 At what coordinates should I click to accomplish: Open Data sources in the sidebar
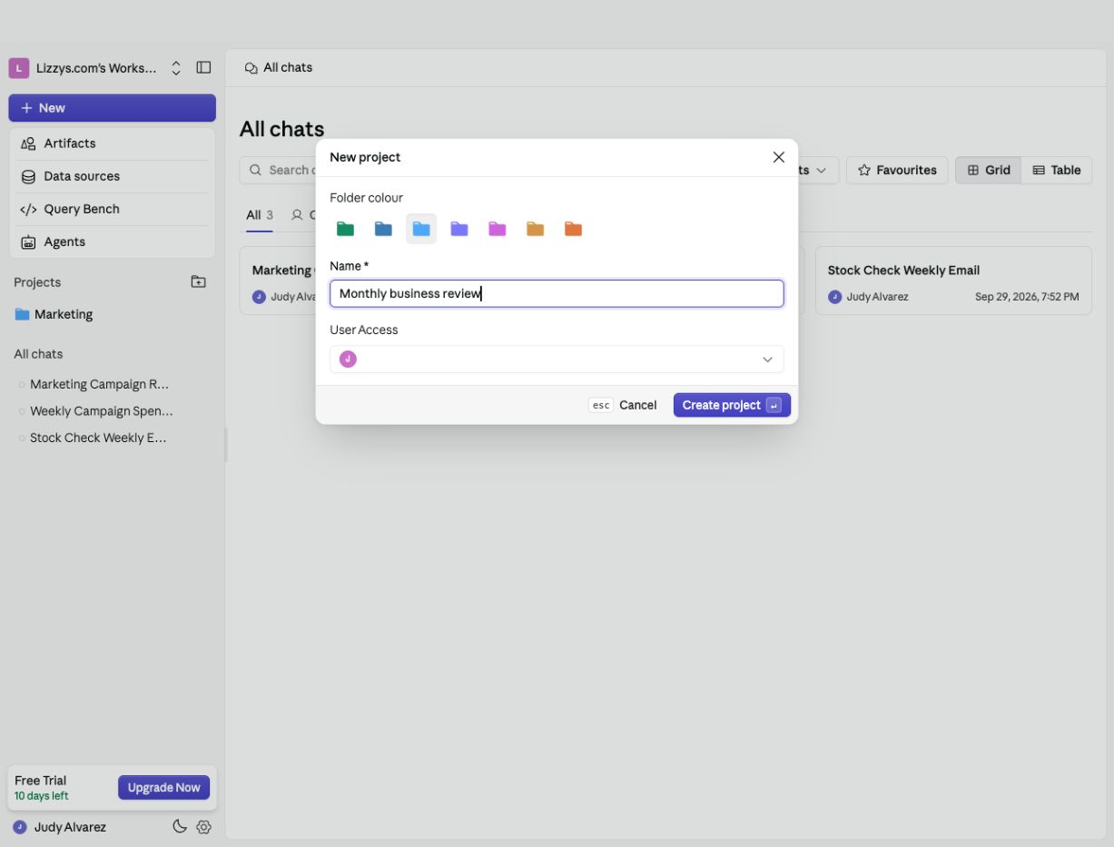point(113,176)
